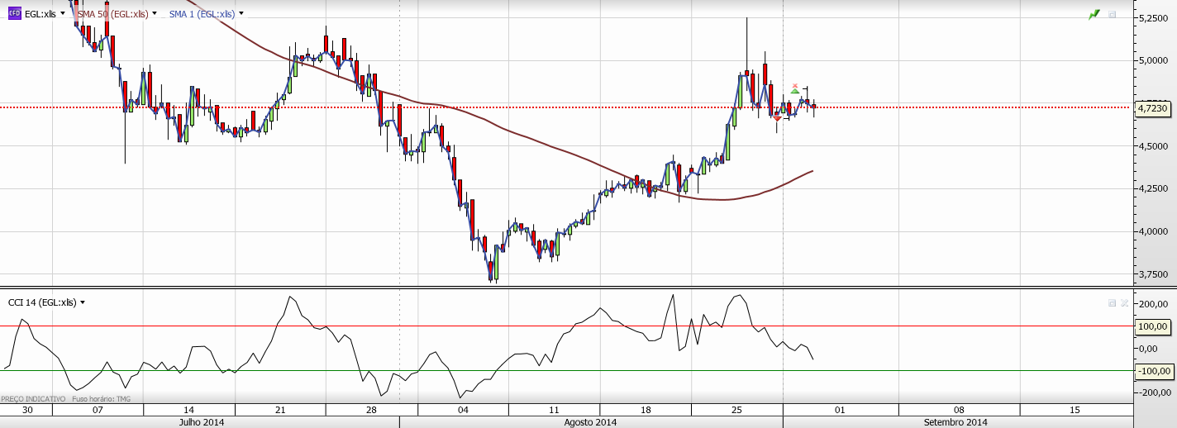Open the SMA 1 (EGL:xlis) indicator dropdown
1177x428 pixels.
pos(241,14)
